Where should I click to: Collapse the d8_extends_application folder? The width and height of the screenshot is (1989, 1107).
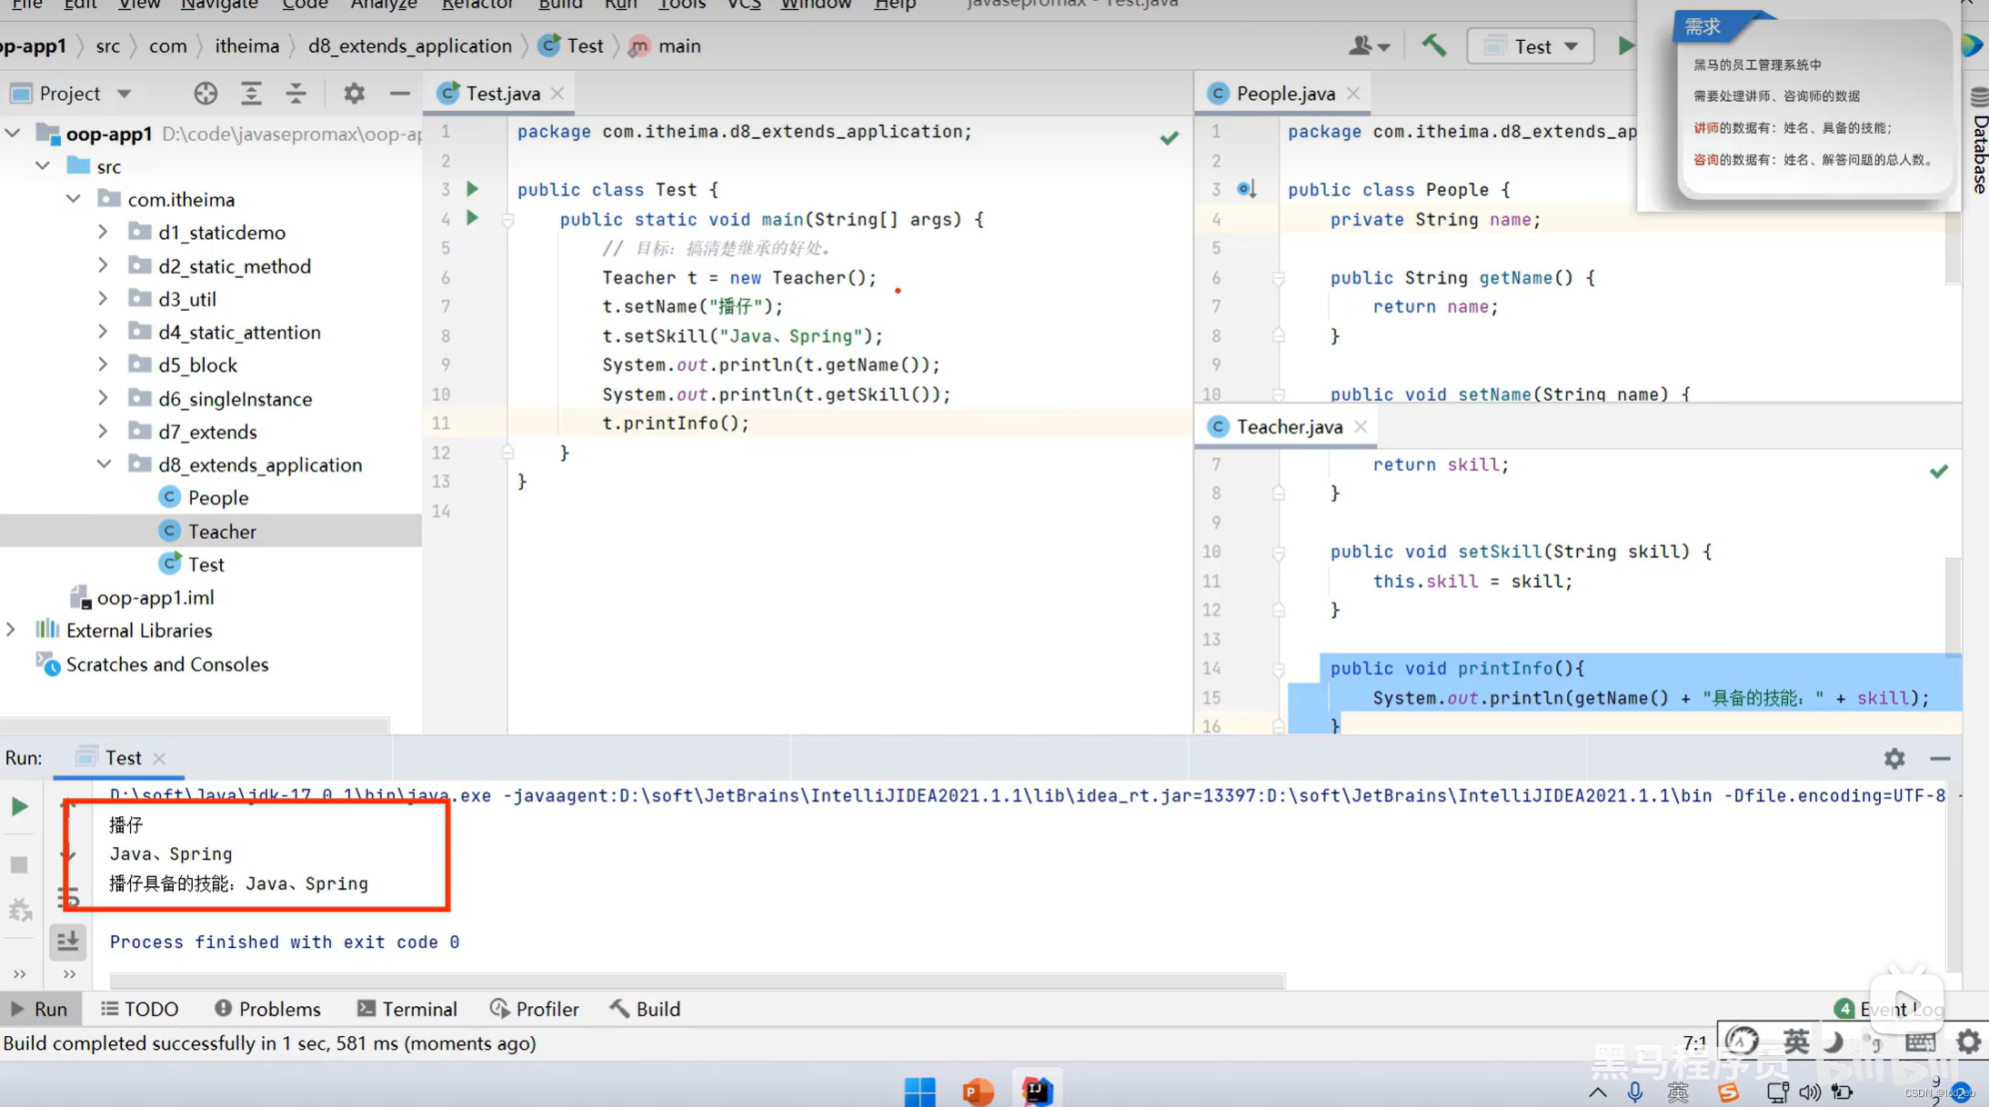tap(104, 464)
